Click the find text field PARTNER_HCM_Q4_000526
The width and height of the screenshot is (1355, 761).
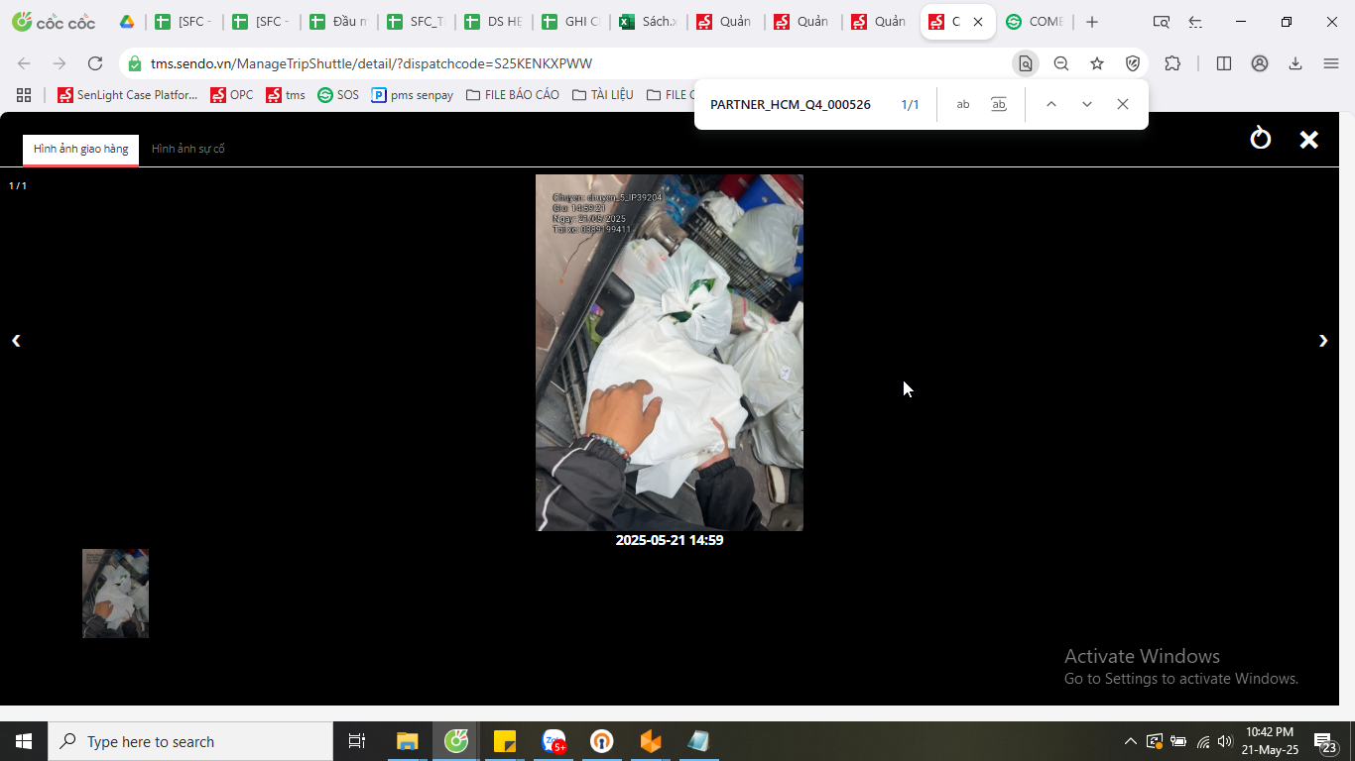791,104
